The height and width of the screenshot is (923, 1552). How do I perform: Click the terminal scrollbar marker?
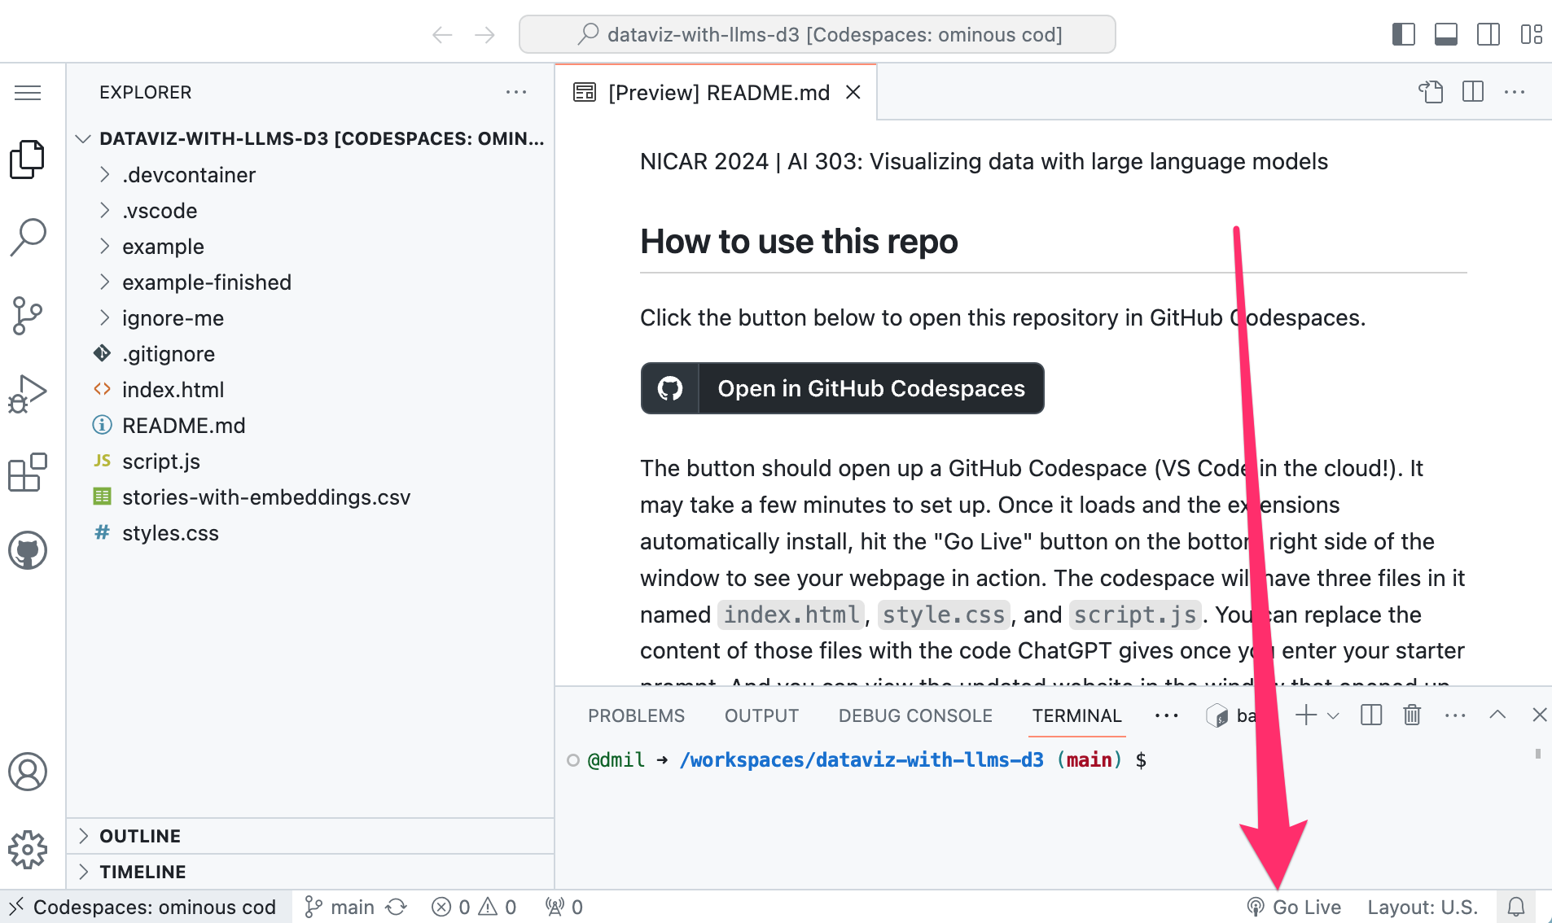coord(1538,754)
